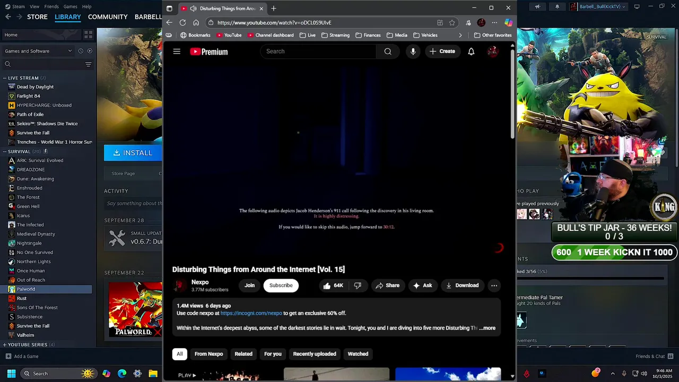
Task: Mute the tab via speaker icon
Action: tap(193, 8)
